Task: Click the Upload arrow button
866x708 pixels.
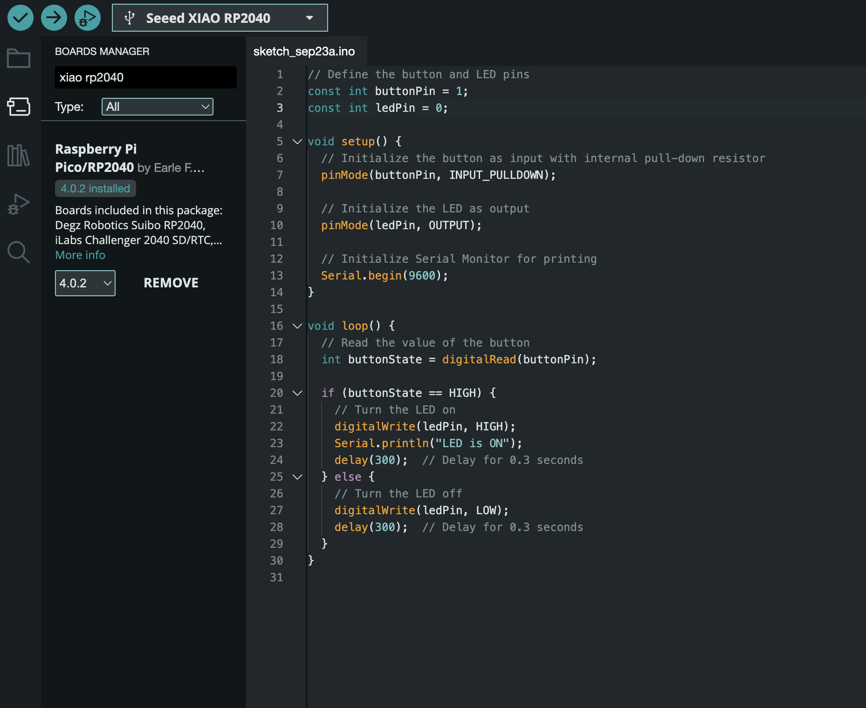Action: click(x=54, y=18)
